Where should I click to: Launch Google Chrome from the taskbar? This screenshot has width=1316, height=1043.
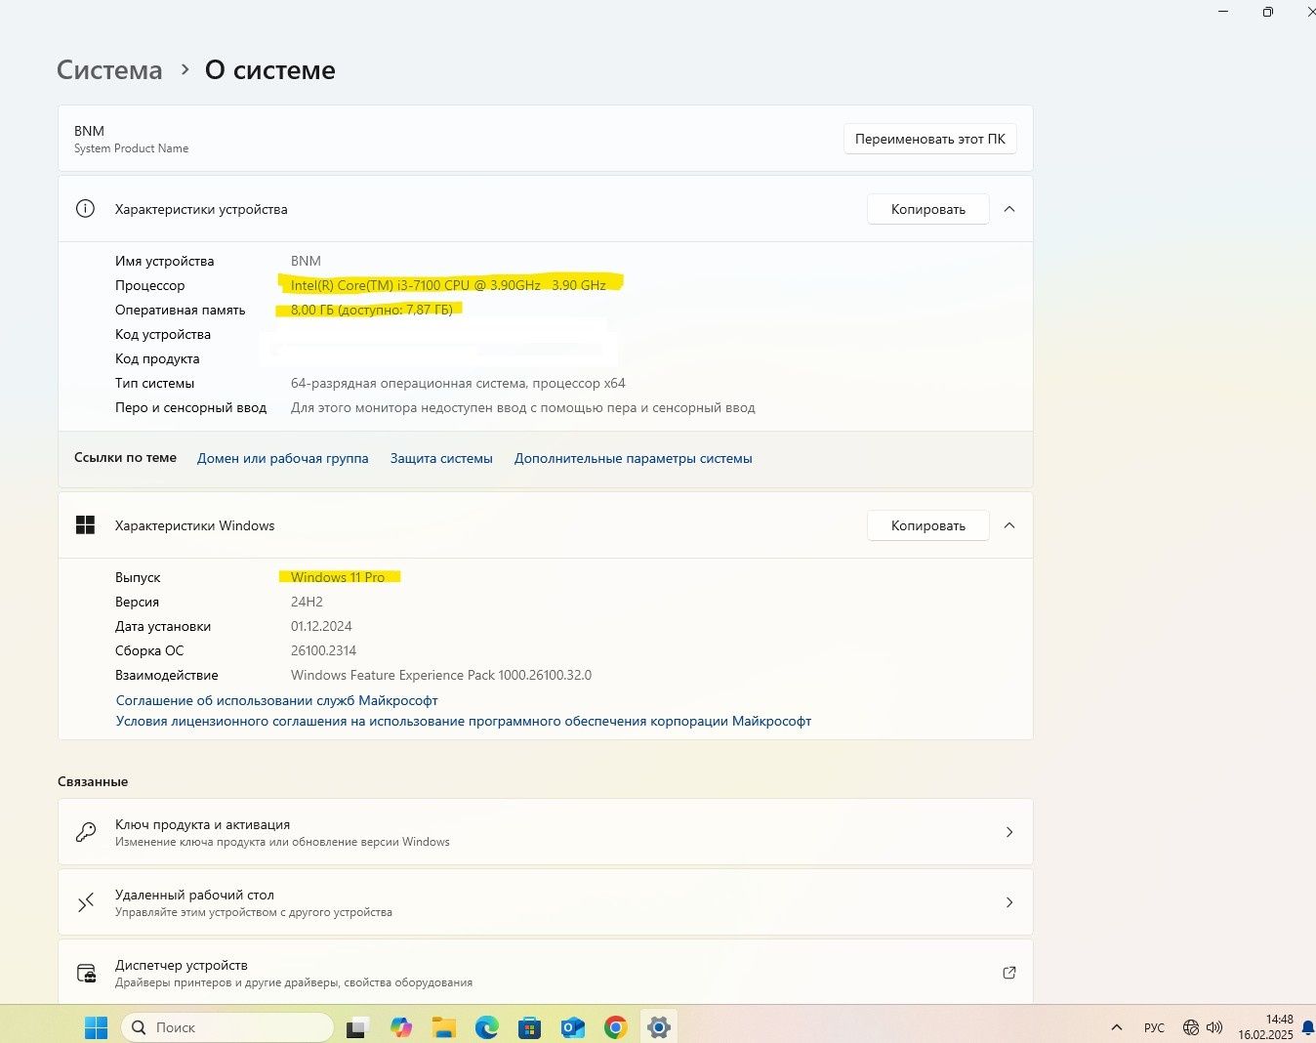pos(615,1027)
